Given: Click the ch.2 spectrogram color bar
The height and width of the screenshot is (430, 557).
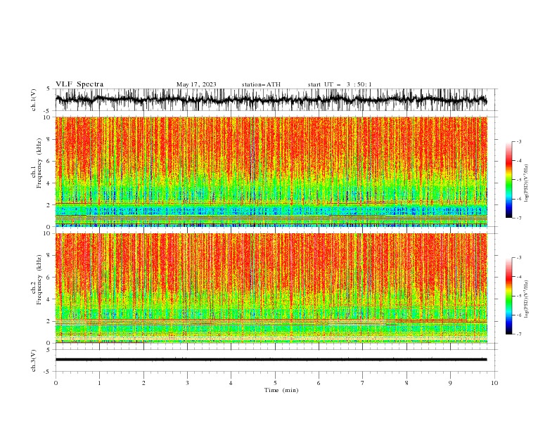Looking at the screenshot, I should pos(508,296).
